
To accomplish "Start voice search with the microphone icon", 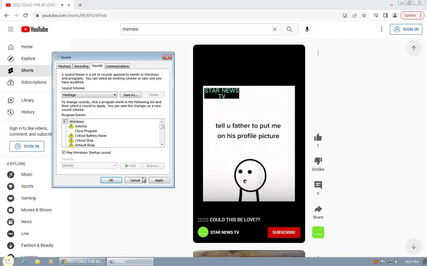I will coord(307,29).
